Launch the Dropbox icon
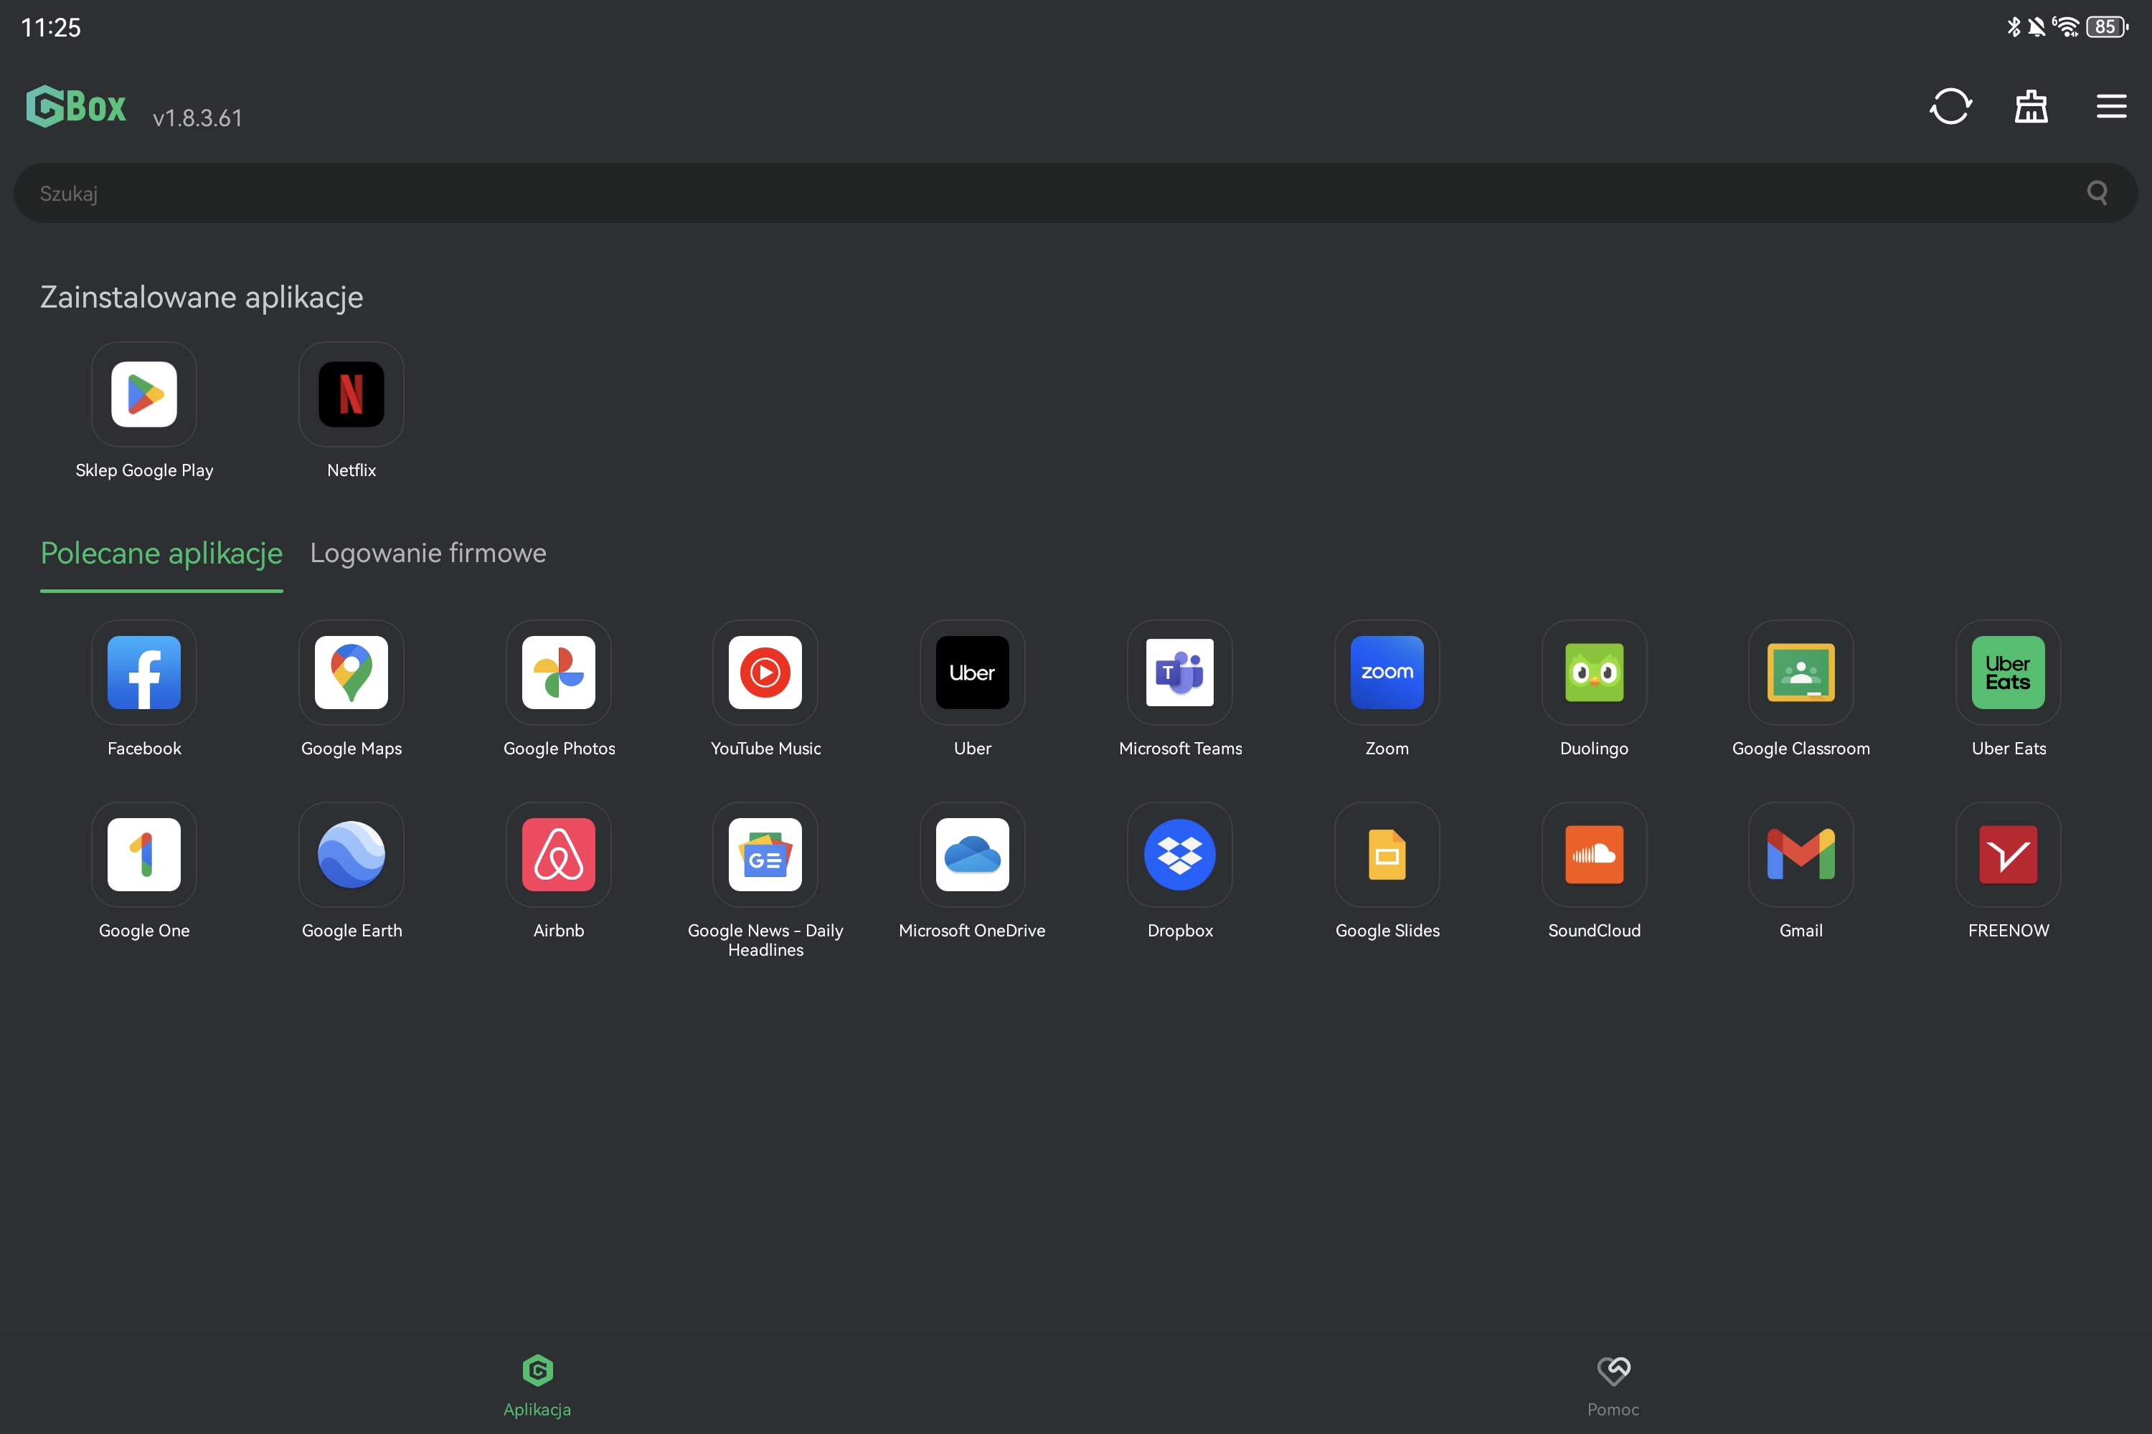 tap(1179, 854)
